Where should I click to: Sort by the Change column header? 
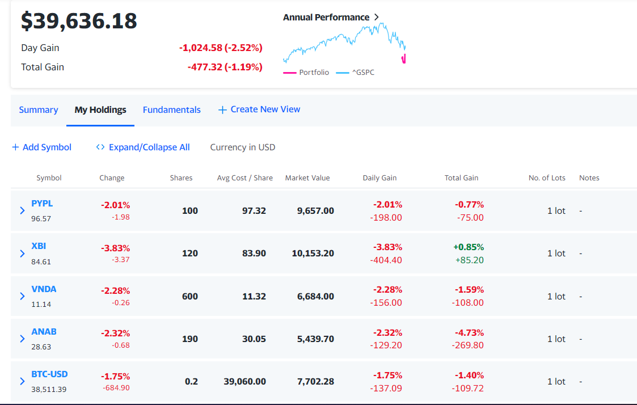pyautogui.click(x=112, y=178)
